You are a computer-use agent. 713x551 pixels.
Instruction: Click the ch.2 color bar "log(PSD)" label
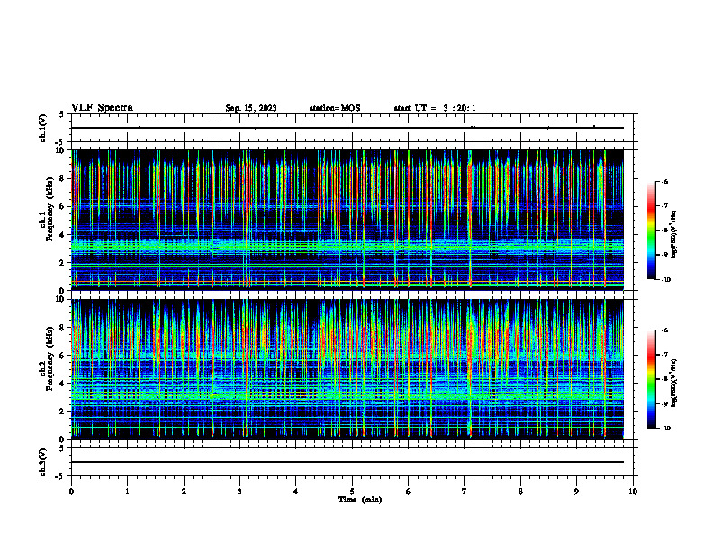coord(674,384)
